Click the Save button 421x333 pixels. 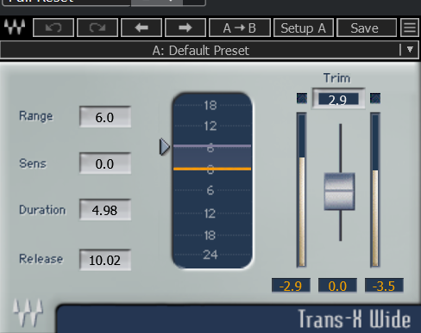coord(367,28)
